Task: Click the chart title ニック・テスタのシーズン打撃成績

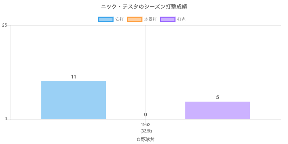Action: pyautogui.click(x=144, y=6)
